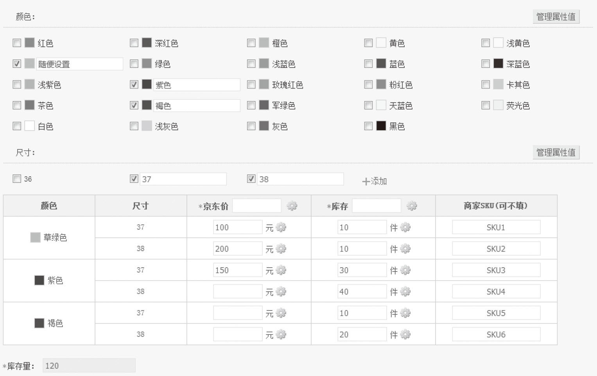Click the 蓝色 color swatch
The height and width of the screenshot is (376, 597).
(x=381, y=63)
